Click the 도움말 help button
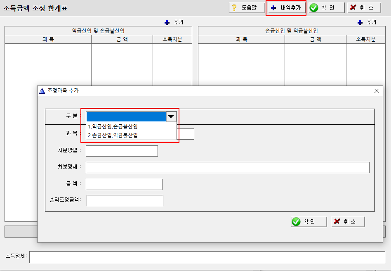Screen dimensions: 391x271 [x=247, y=8]
